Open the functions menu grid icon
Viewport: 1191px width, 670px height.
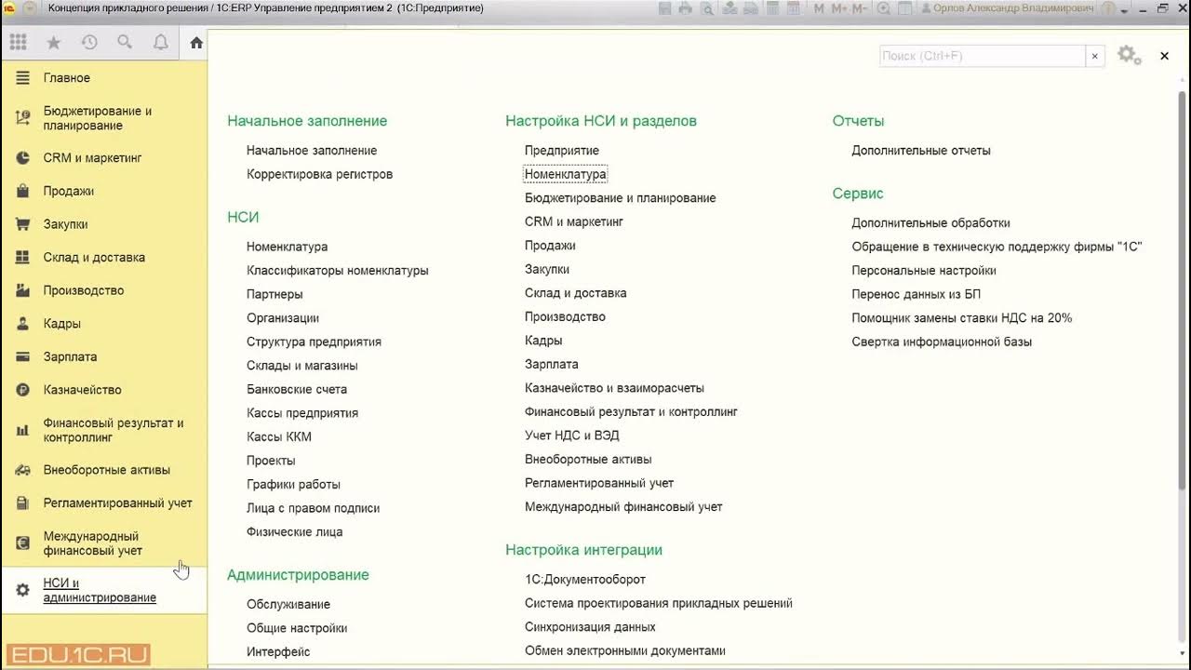[18, 42]
